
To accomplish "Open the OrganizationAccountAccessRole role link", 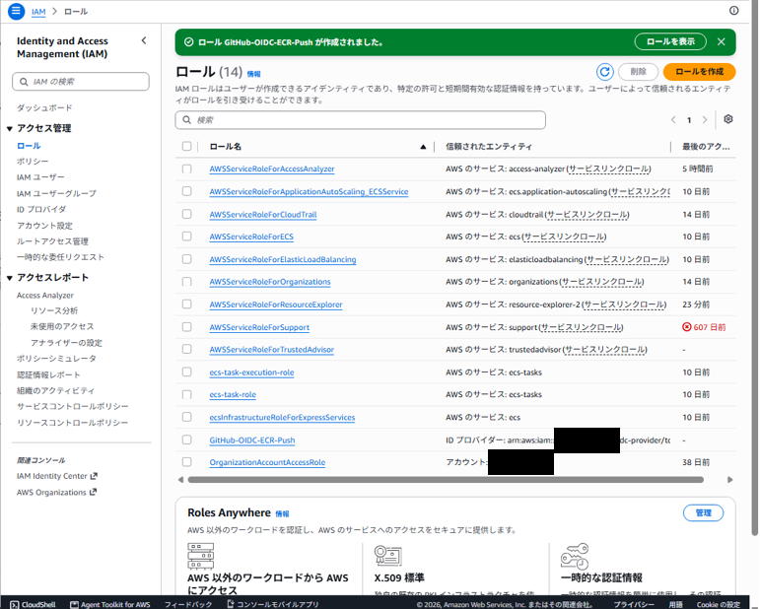I will tap(267, 462).
